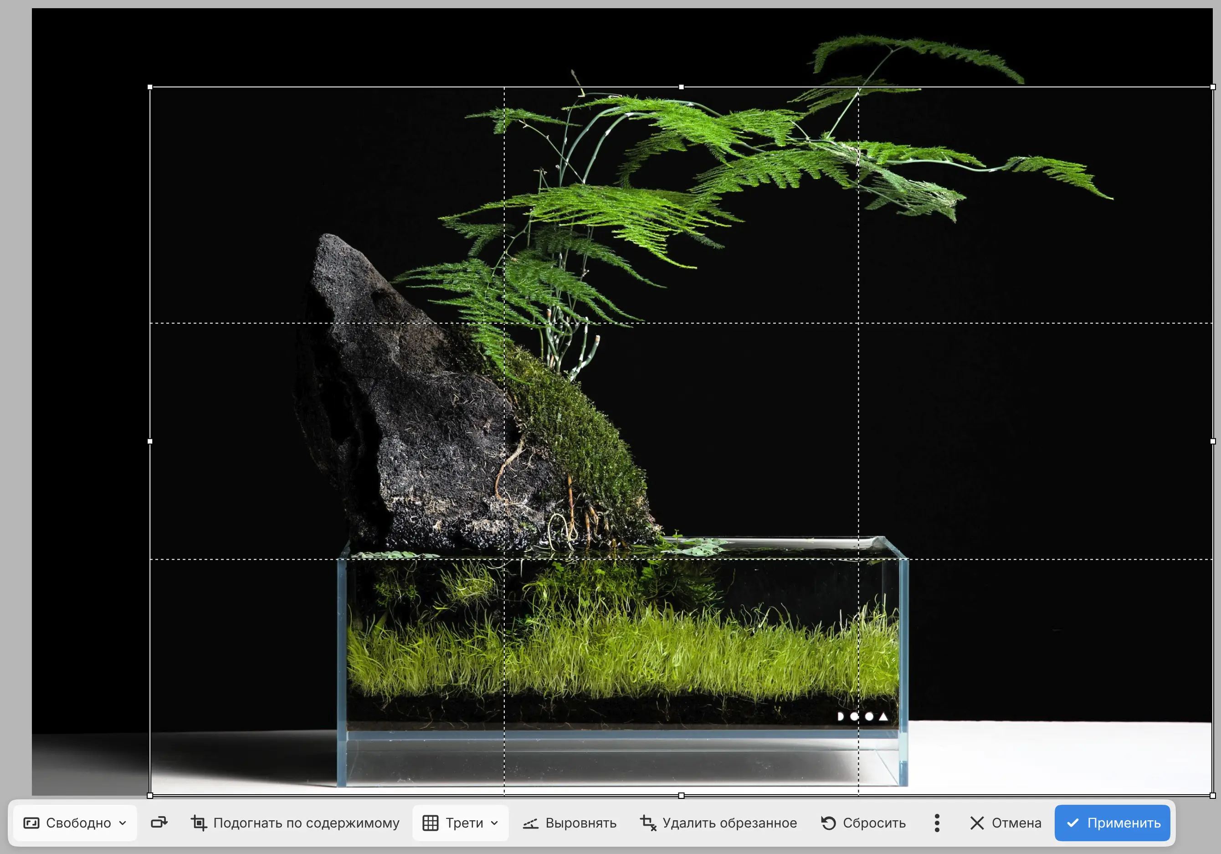Open the three-dot more options menu
This screenshot has width=1221, height=854.
point(937,823)
